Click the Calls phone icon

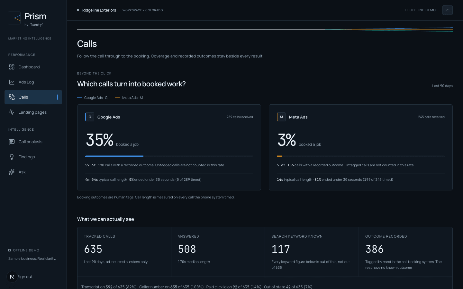(x=12, y=97)
